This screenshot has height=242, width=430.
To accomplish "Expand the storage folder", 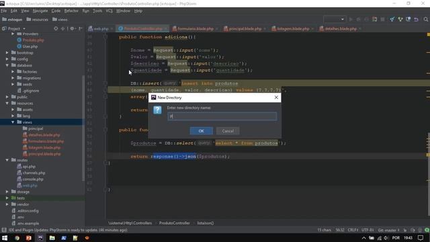I will (x=7, y=192).
